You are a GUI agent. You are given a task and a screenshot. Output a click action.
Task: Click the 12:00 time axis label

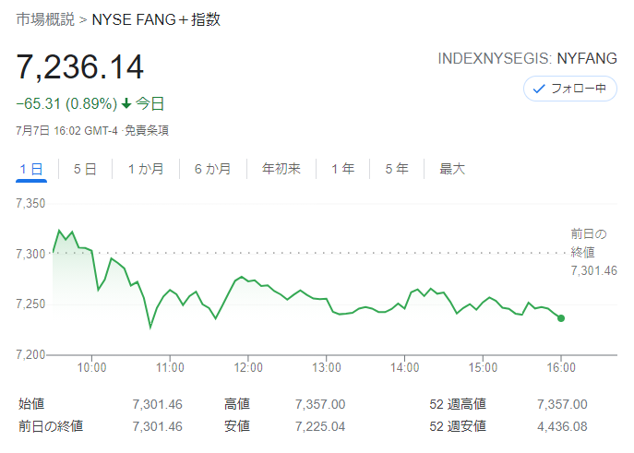click(248, 367)
